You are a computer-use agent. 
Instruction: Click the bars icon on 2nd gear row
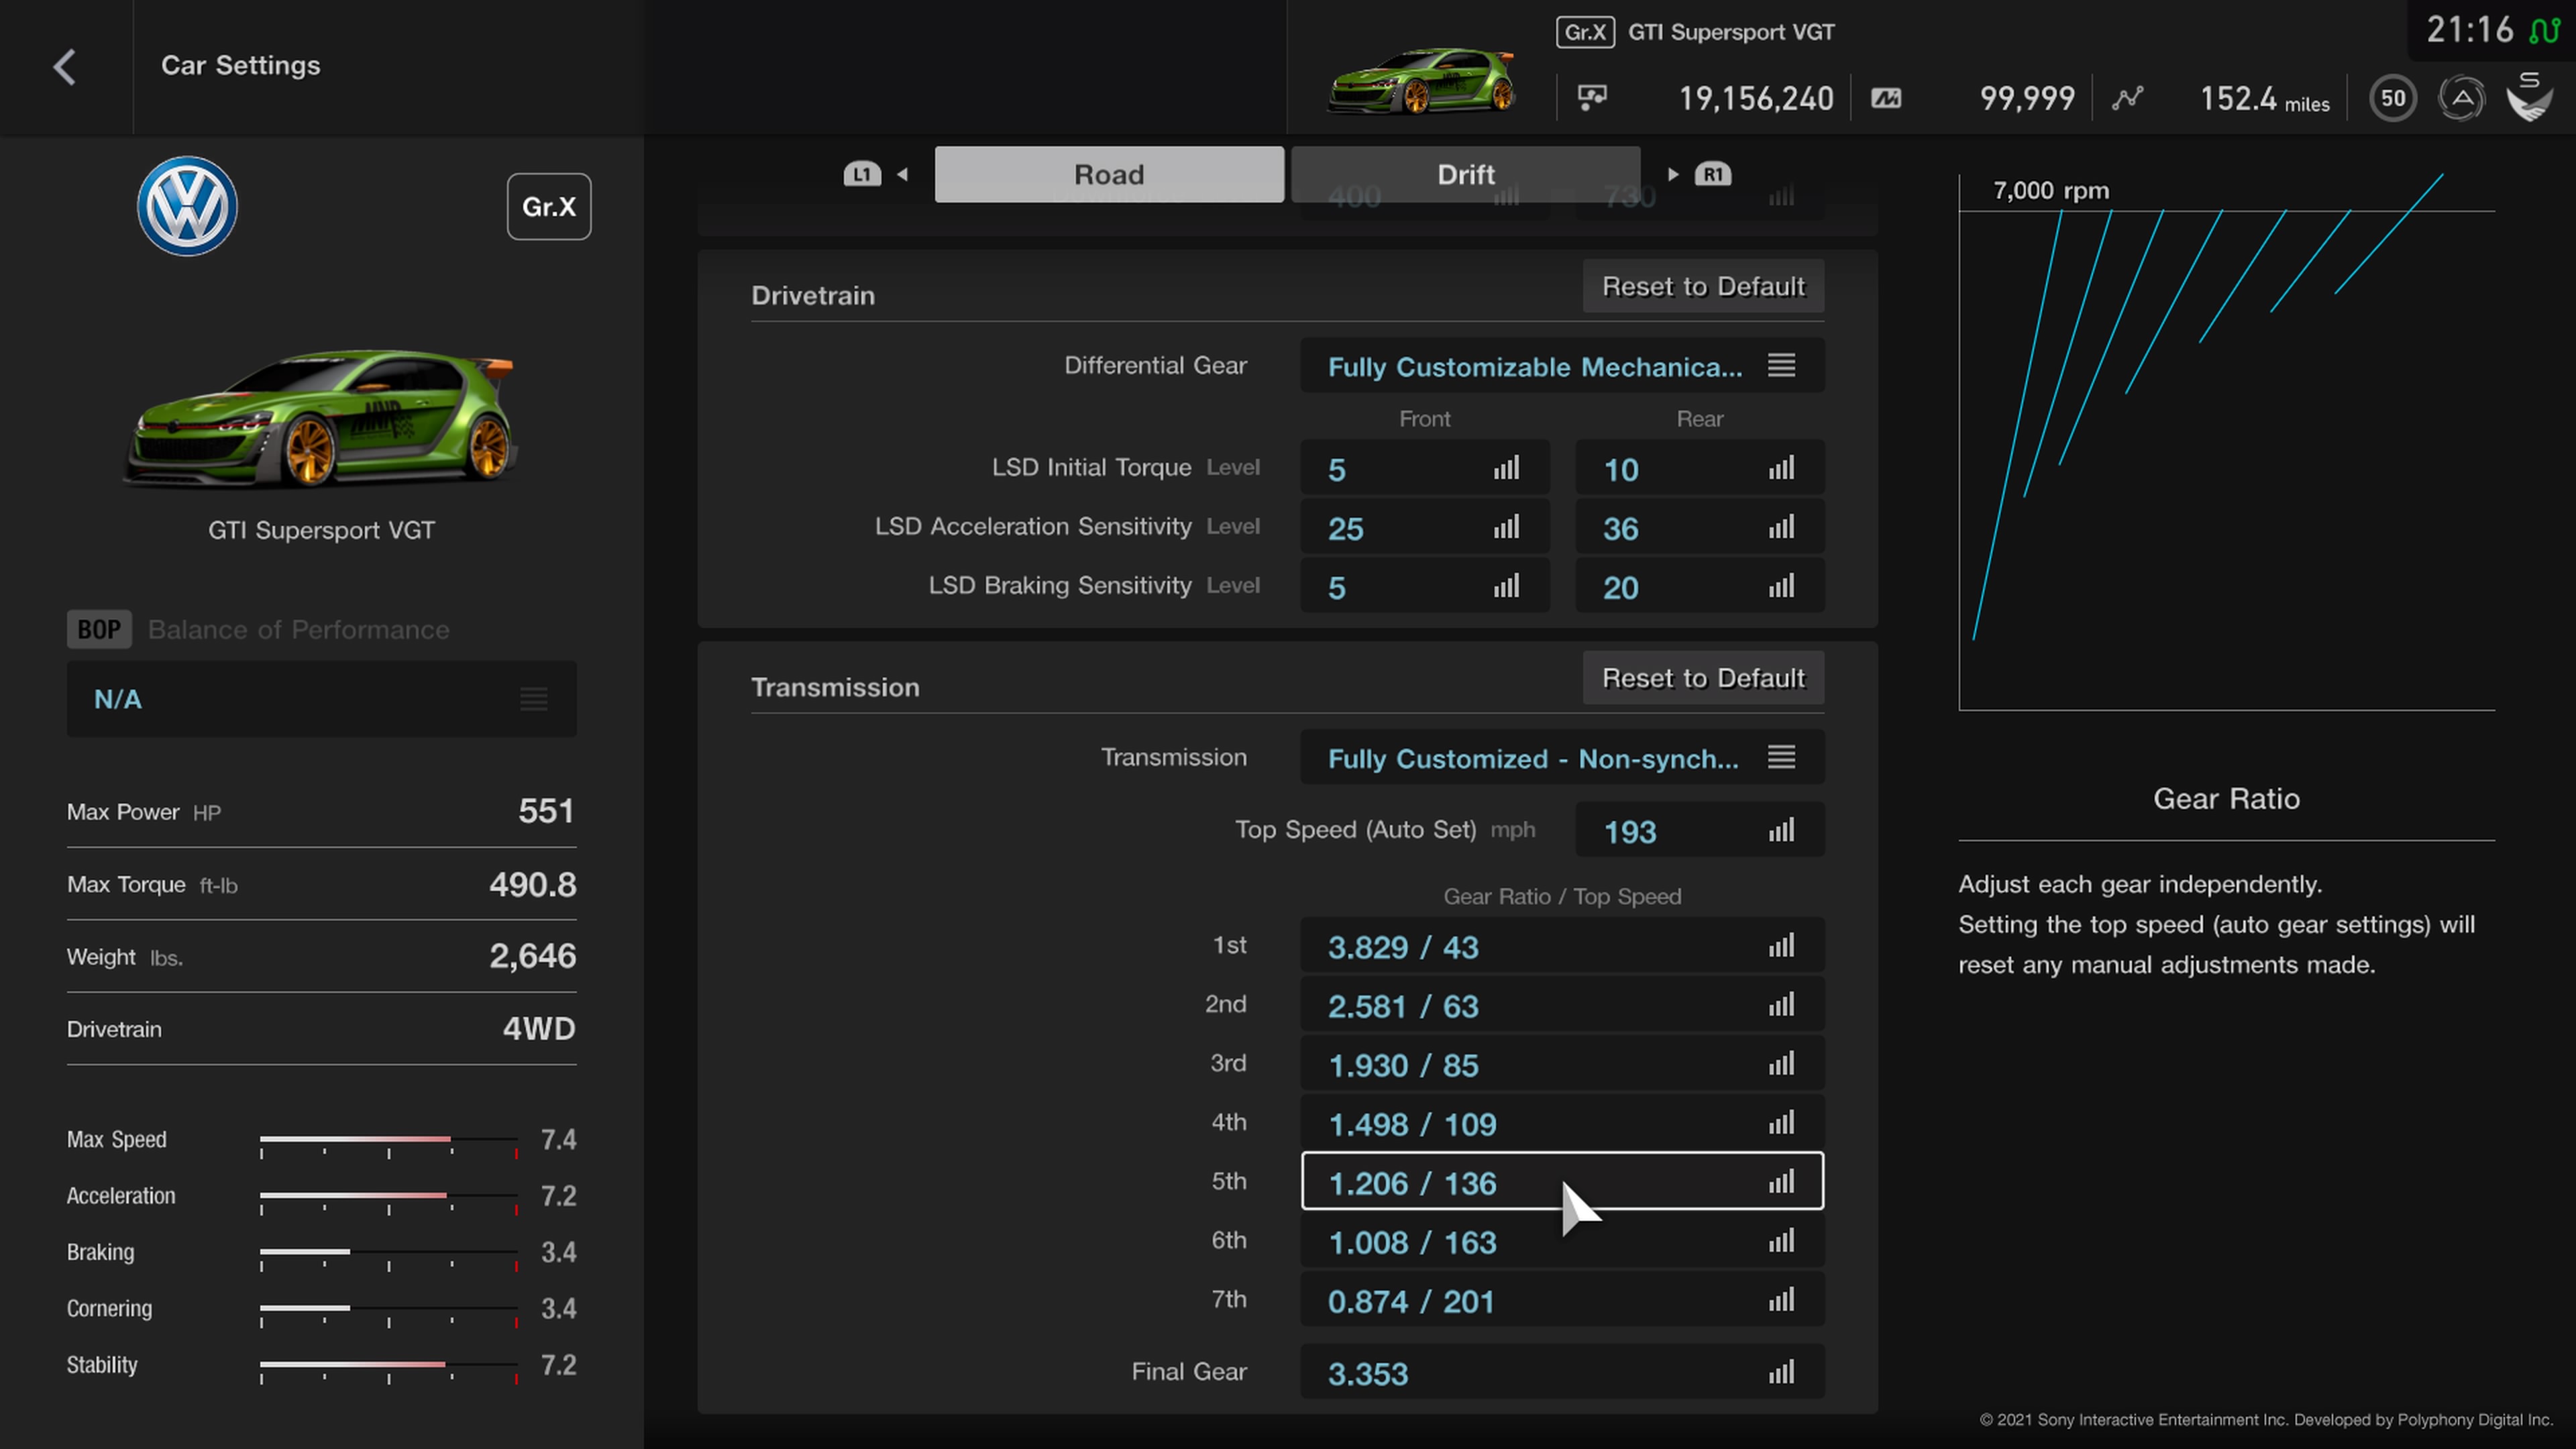[1781, 1005]
